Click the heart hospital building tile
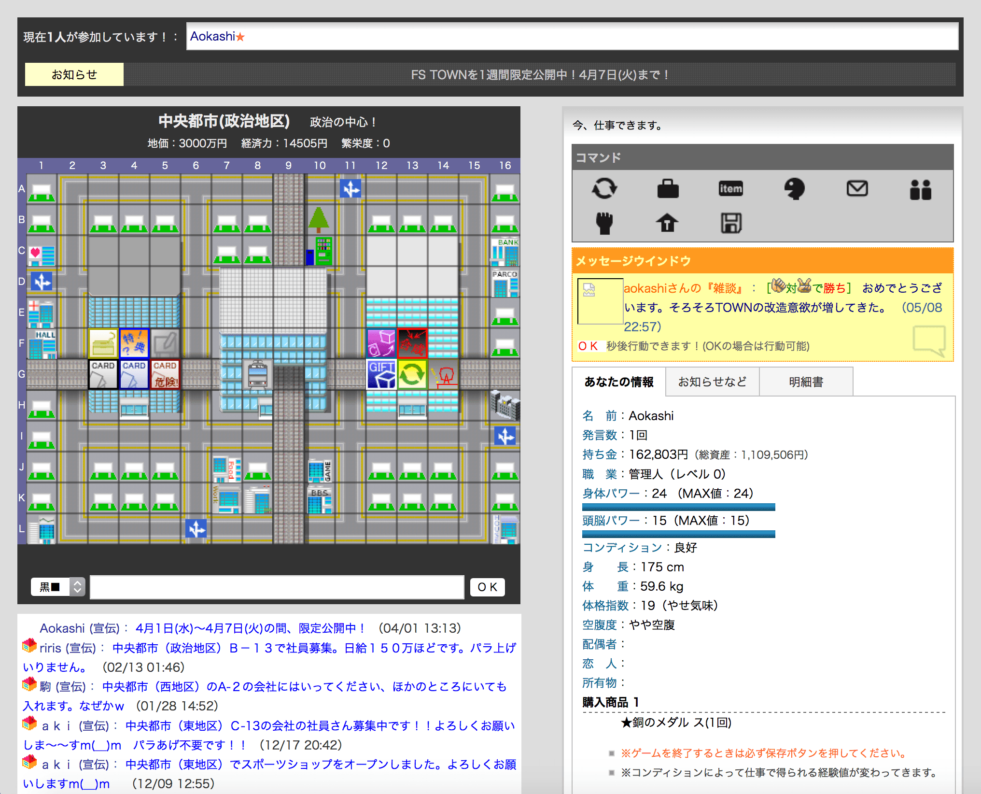The width and height of the screenshot is (981, 794). pos(42,252)
